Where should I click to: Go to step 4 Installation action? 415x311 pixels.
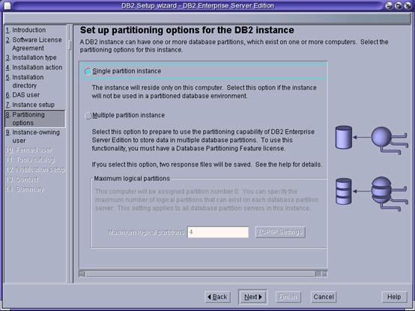(x=34, y=67)
